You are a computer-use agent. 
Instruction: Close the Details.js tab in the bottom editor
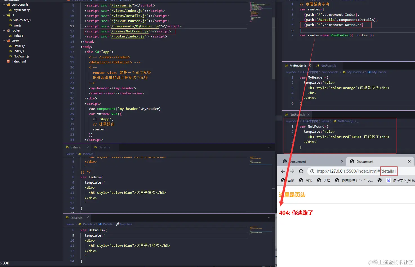click(88, 217)
